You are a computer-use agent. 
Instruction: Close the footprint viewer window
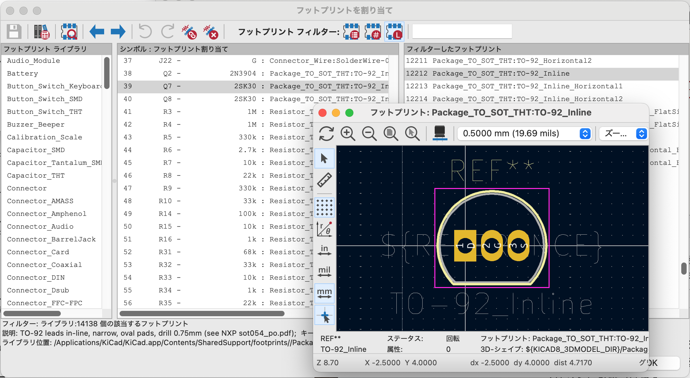point(322,113)
